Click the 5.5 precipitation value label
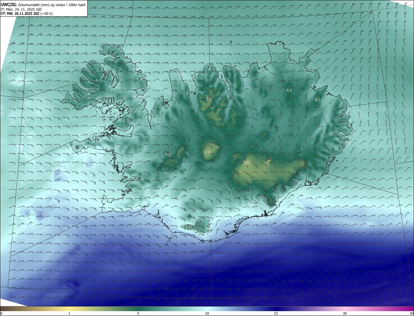The width and height of the screenshot is (414, 316). click(x=126, y=121)
